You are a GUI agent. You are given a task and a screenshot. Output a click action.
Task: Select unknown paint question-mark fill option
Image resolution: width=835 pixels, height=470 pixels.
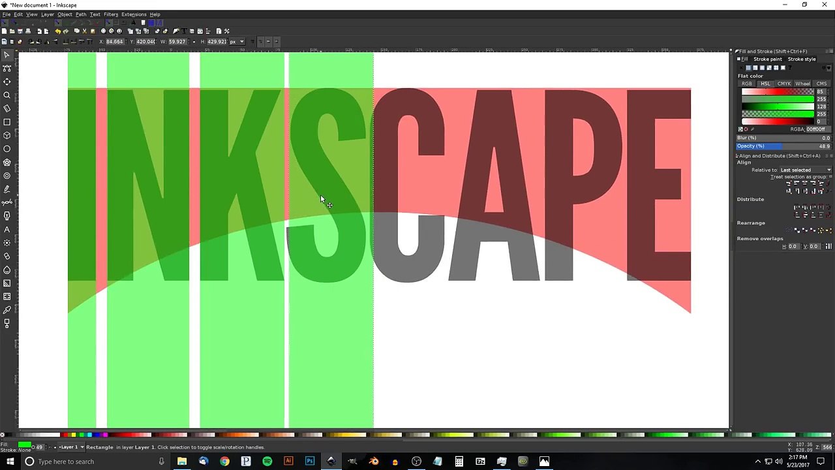click(790, 68)
